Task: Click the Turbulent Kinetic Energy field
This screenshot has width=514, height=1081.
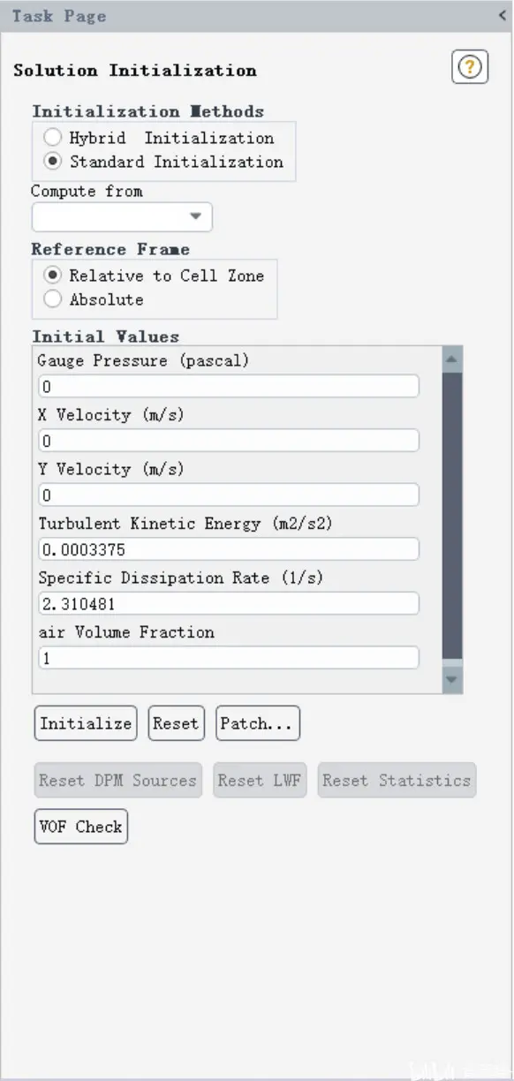Action: pos(229,549)
